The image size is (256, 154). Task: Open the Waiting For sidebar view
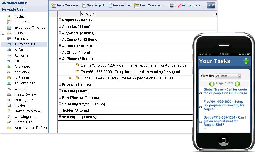[x=24, y=100]
